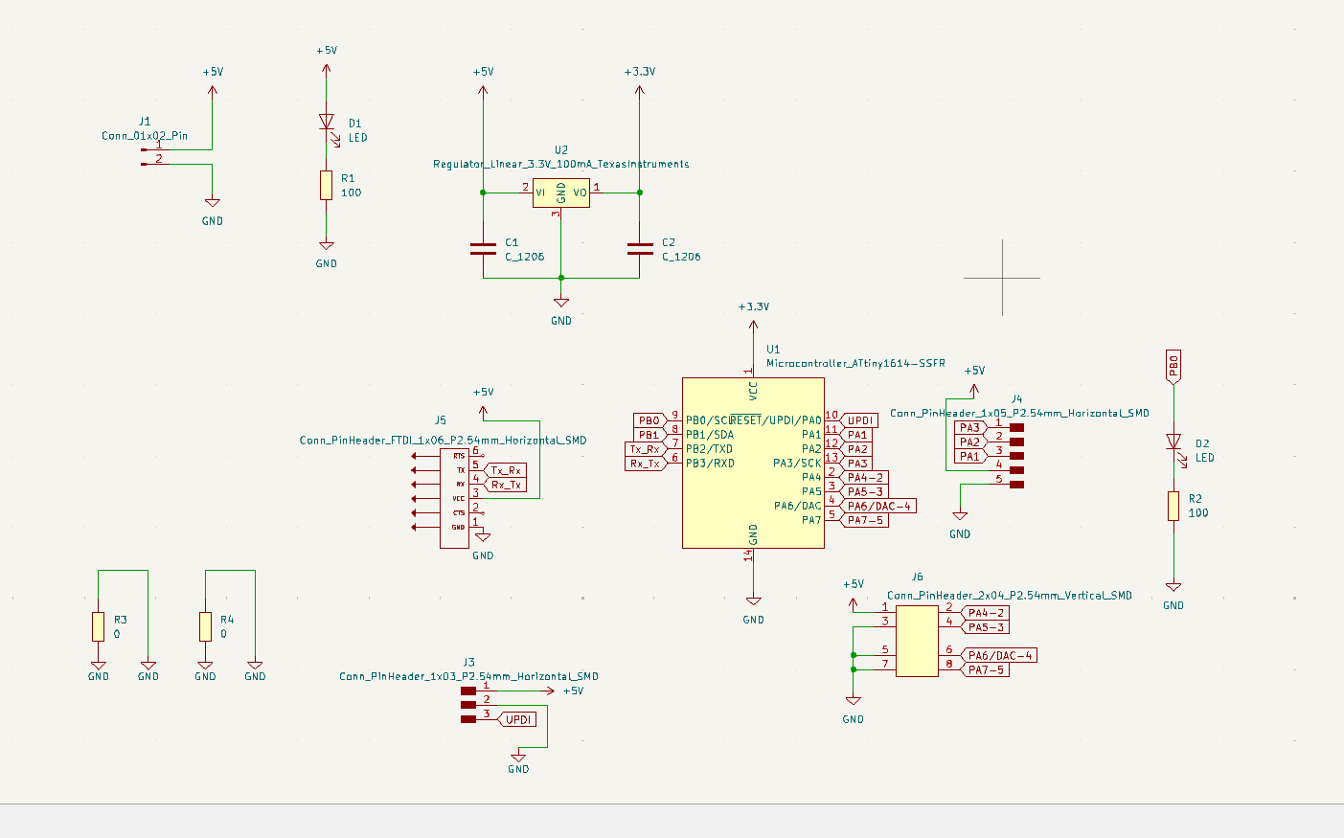
Task: Select pin 1 pad of J3 header
Action: pyautogui.click(x=468, y=691)
